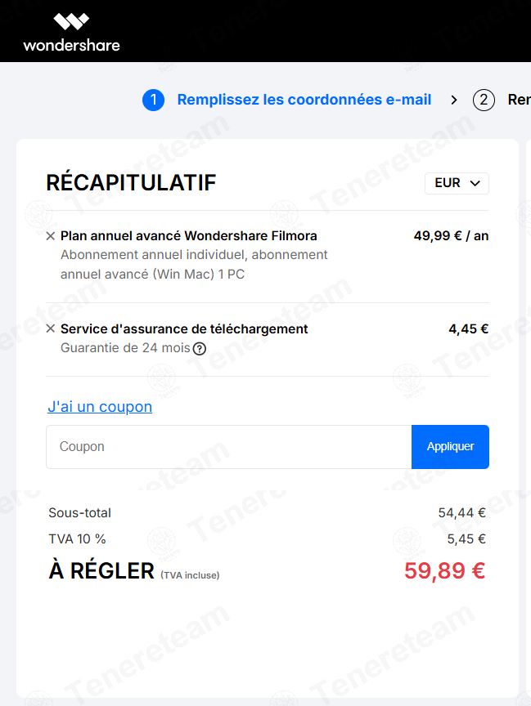Click the chevron arrow next to EUR
The height and width of the screenshot is (706, 531).
pos(475,183)
